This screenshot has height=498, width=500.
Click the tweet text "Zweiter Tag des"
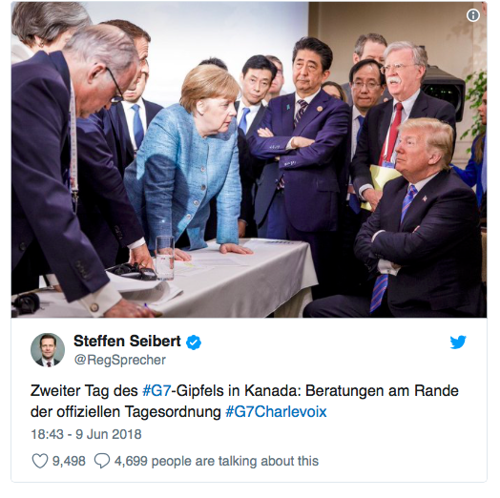[x=84, y=391]
